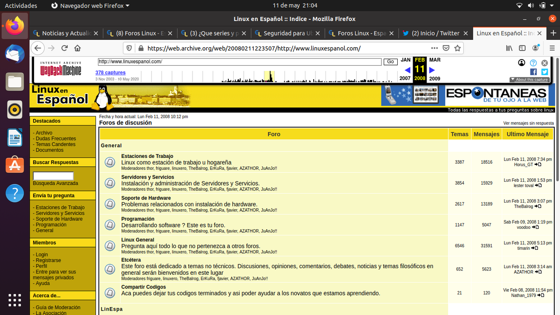The width and height of the screenshot is (560, 315).
Task: Open Files from the Ubuntu dock
Action: click(15, 81)
